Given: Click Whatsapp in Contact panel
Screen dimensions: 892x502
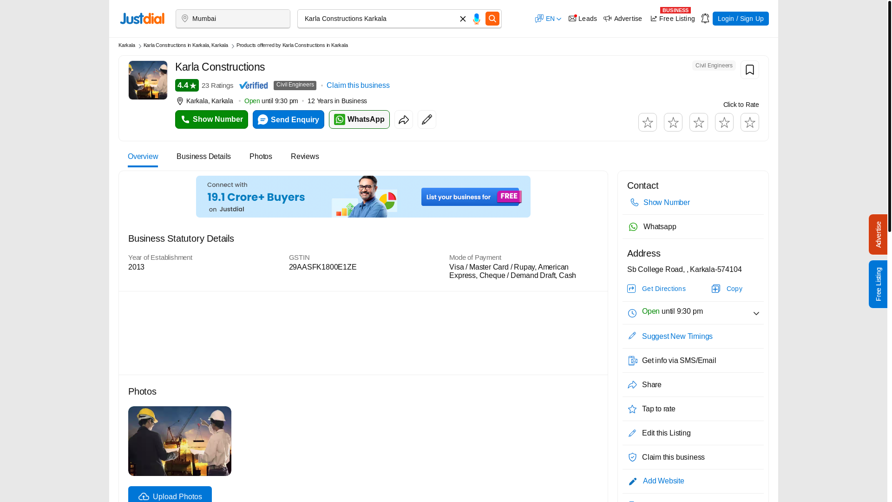Looking at the screenshot, I should point(660,227).
